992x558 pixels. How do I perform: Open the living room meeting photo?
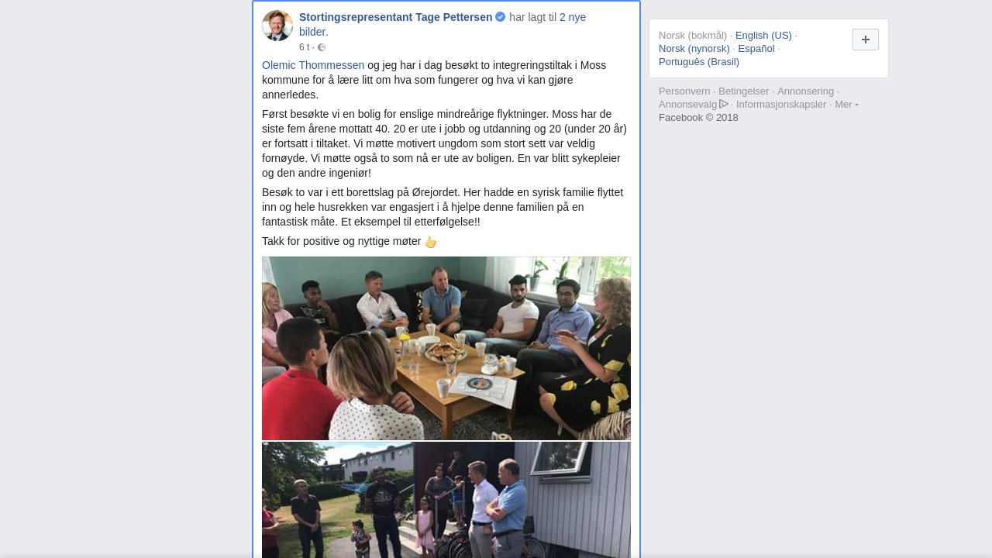(446, 349)
